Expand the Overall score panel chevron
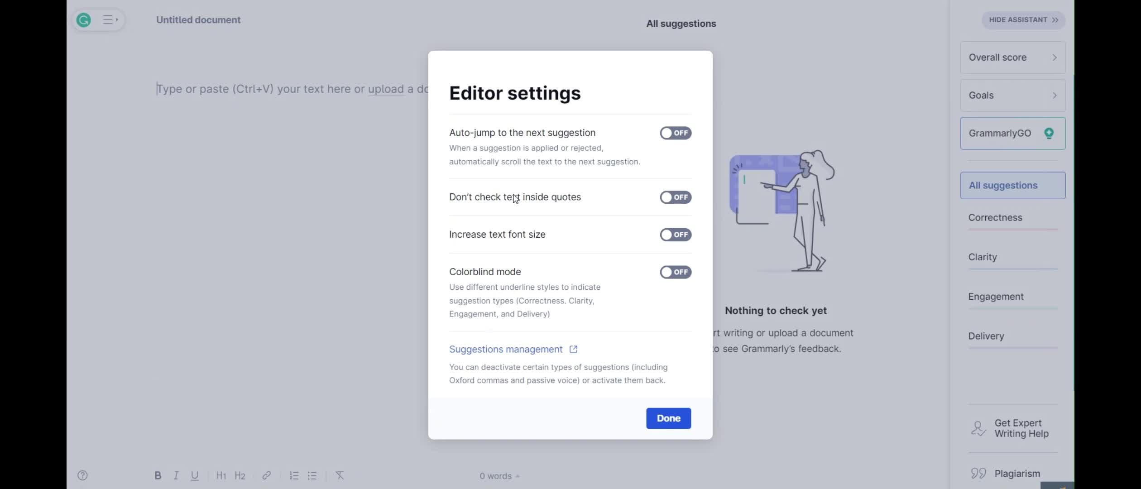The height and width of the screenshot is (489, 1141). coord(1055,58)
